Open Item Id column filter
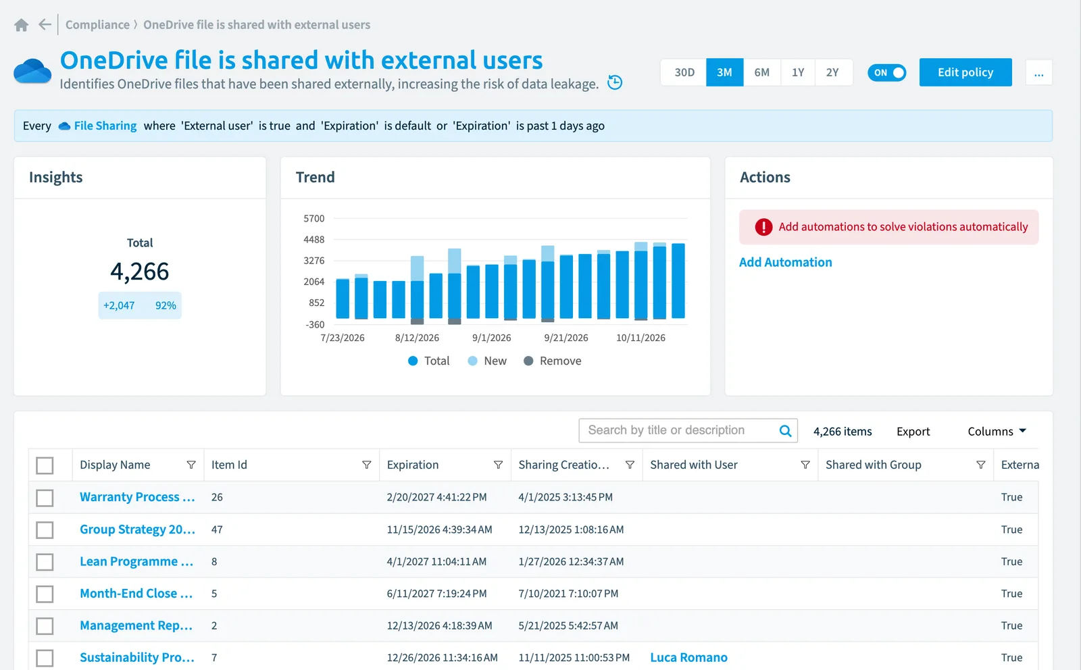The image size is (1081, 670). 367,465
